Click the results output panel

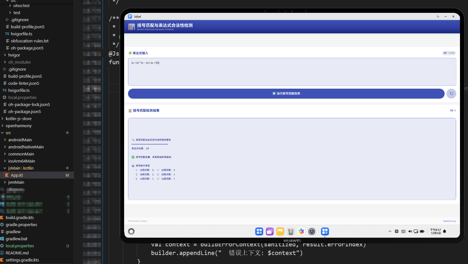point(292,159)
